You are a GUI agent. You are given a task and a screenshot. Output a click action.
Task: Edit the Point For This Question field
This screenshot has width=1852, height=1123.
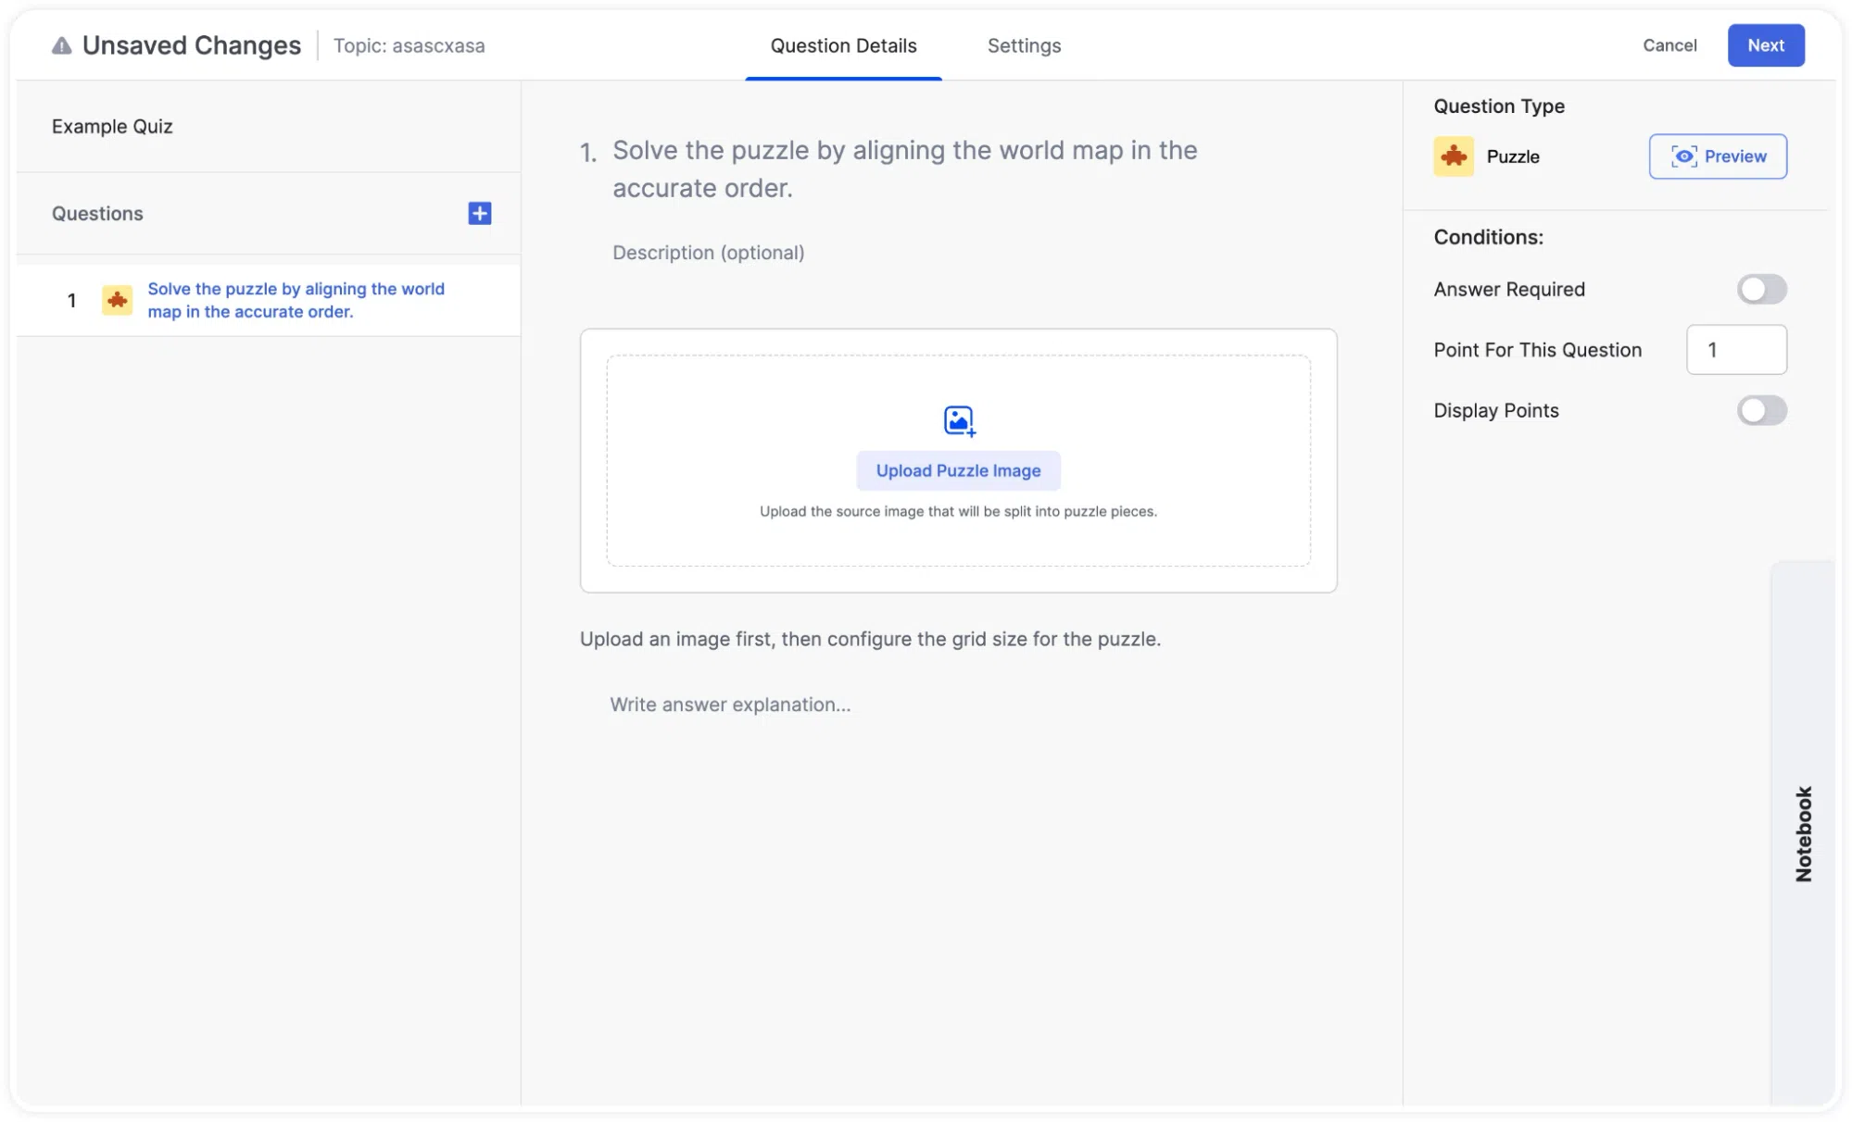pos(1736,350)
